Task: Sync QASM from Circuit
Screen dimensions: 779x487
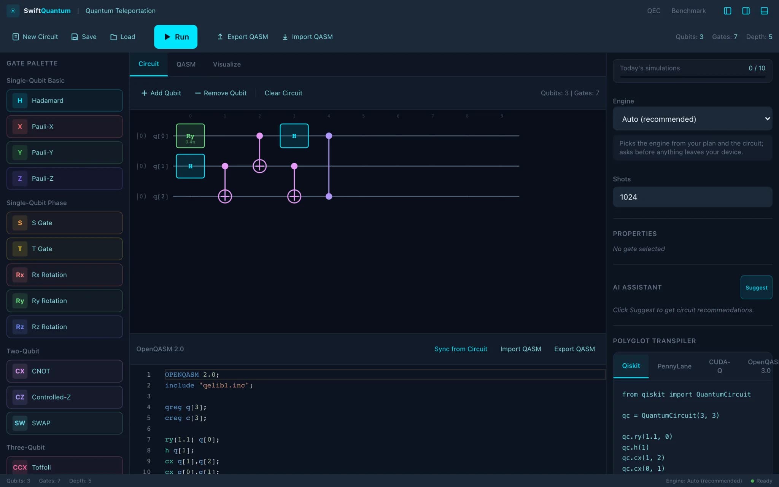Action: [461, 349]
